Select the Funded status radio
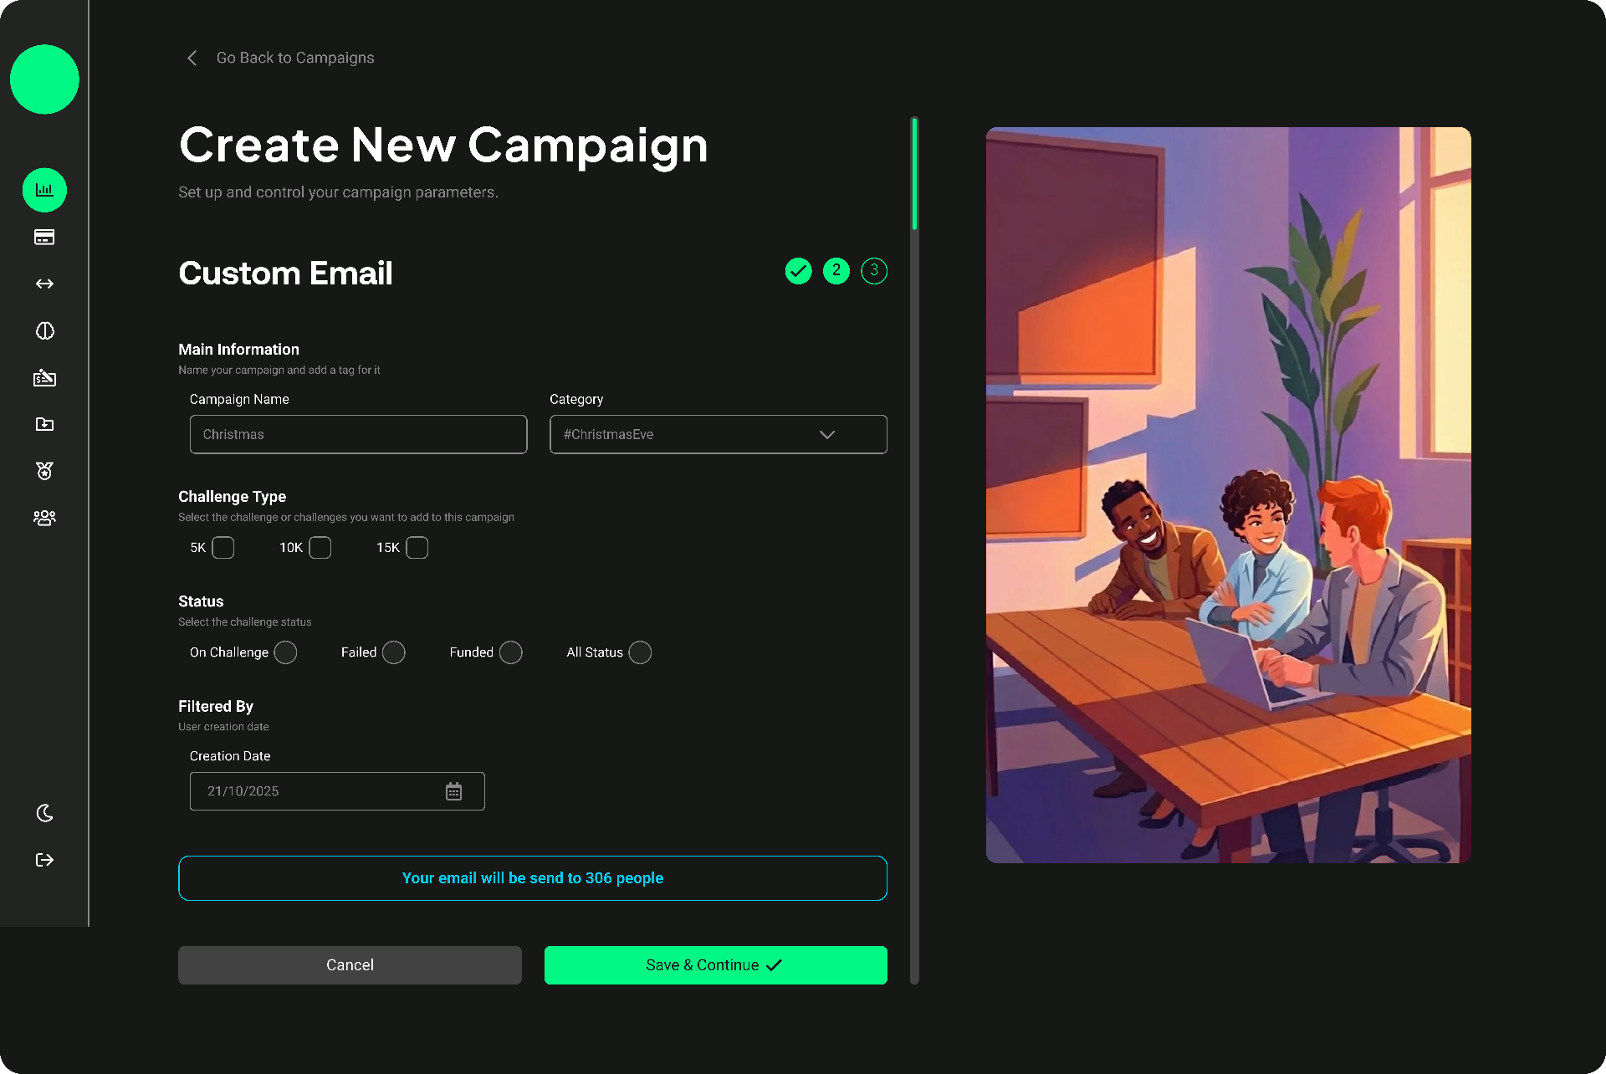Image resolution: width=1606 pixels, height=1074 pixels. (x=511, y=652)
